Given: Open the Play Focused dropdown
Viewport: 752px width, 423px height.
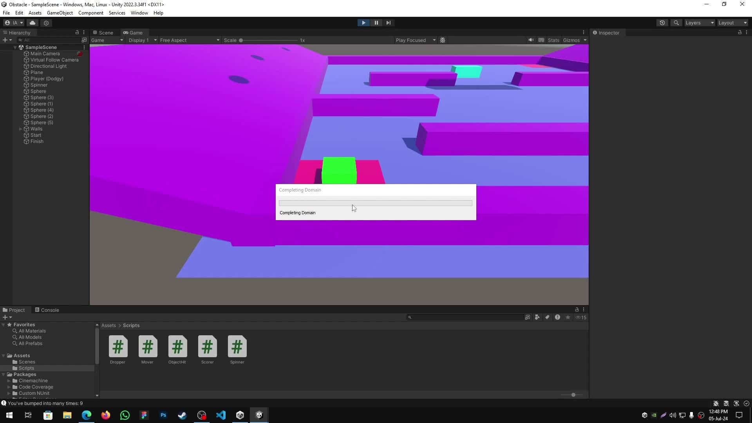Looking at the screenshot, I should [415, 40].
